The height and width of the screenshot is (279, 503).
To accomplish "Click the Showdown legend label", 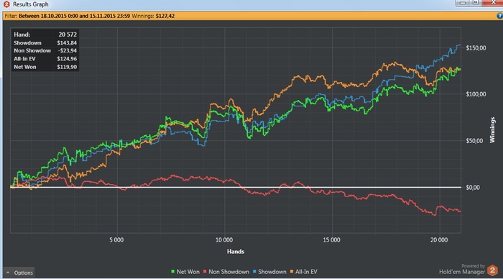I will click(x=272, y=272).
